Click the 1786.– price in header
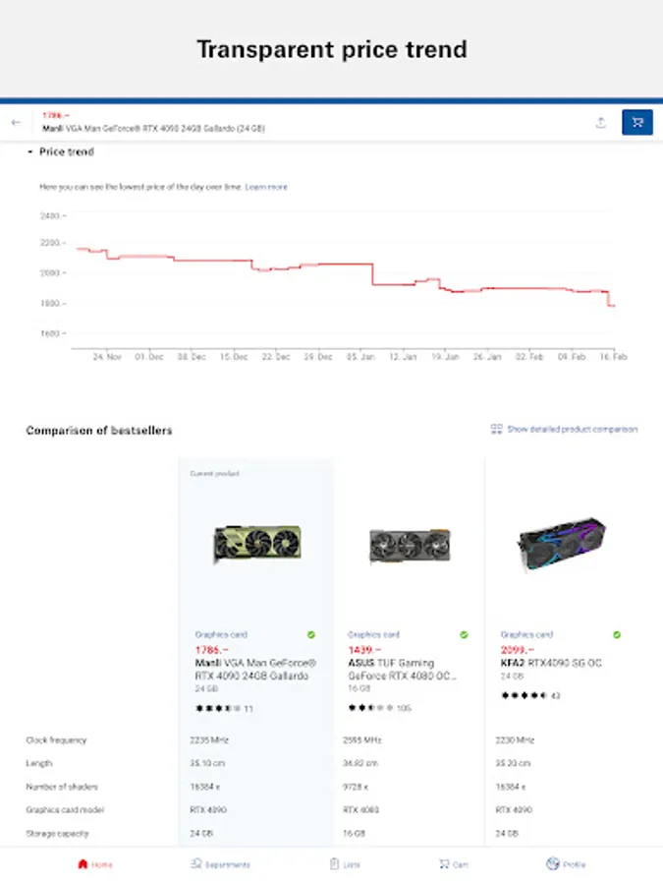Image resolution: width=663 pixels, height=885 pixels. (56, 115)
